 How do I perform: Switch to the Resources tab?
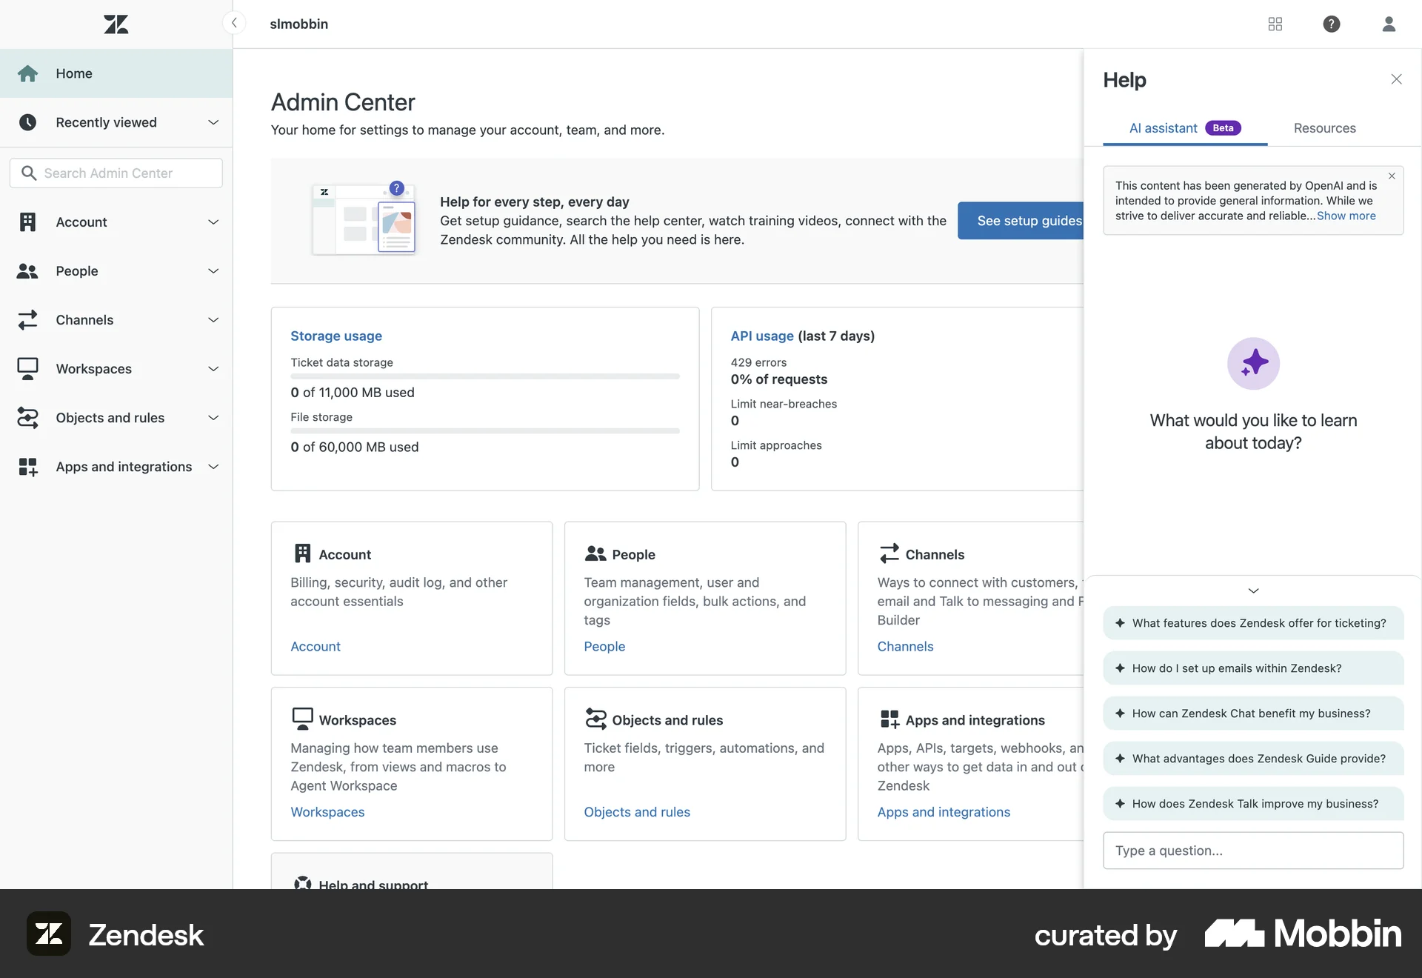[1325, 127]
